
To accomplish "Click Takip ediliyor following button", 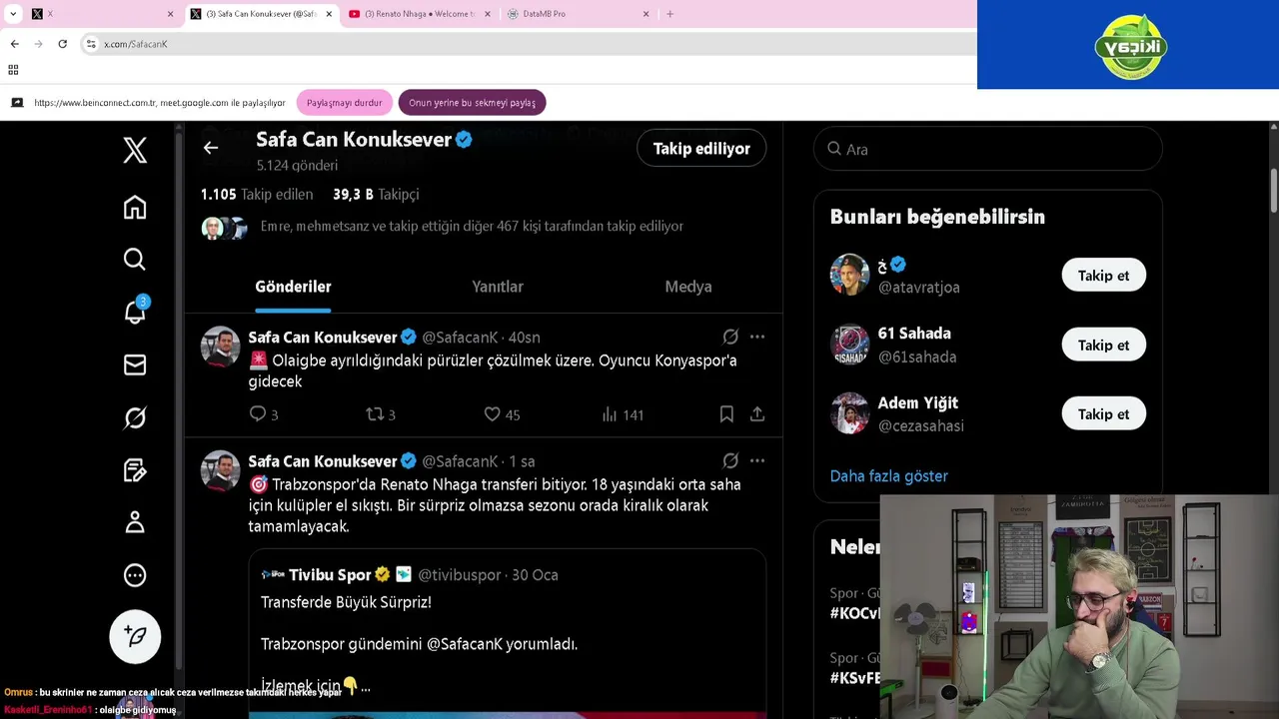I will [x=701, y=148].
